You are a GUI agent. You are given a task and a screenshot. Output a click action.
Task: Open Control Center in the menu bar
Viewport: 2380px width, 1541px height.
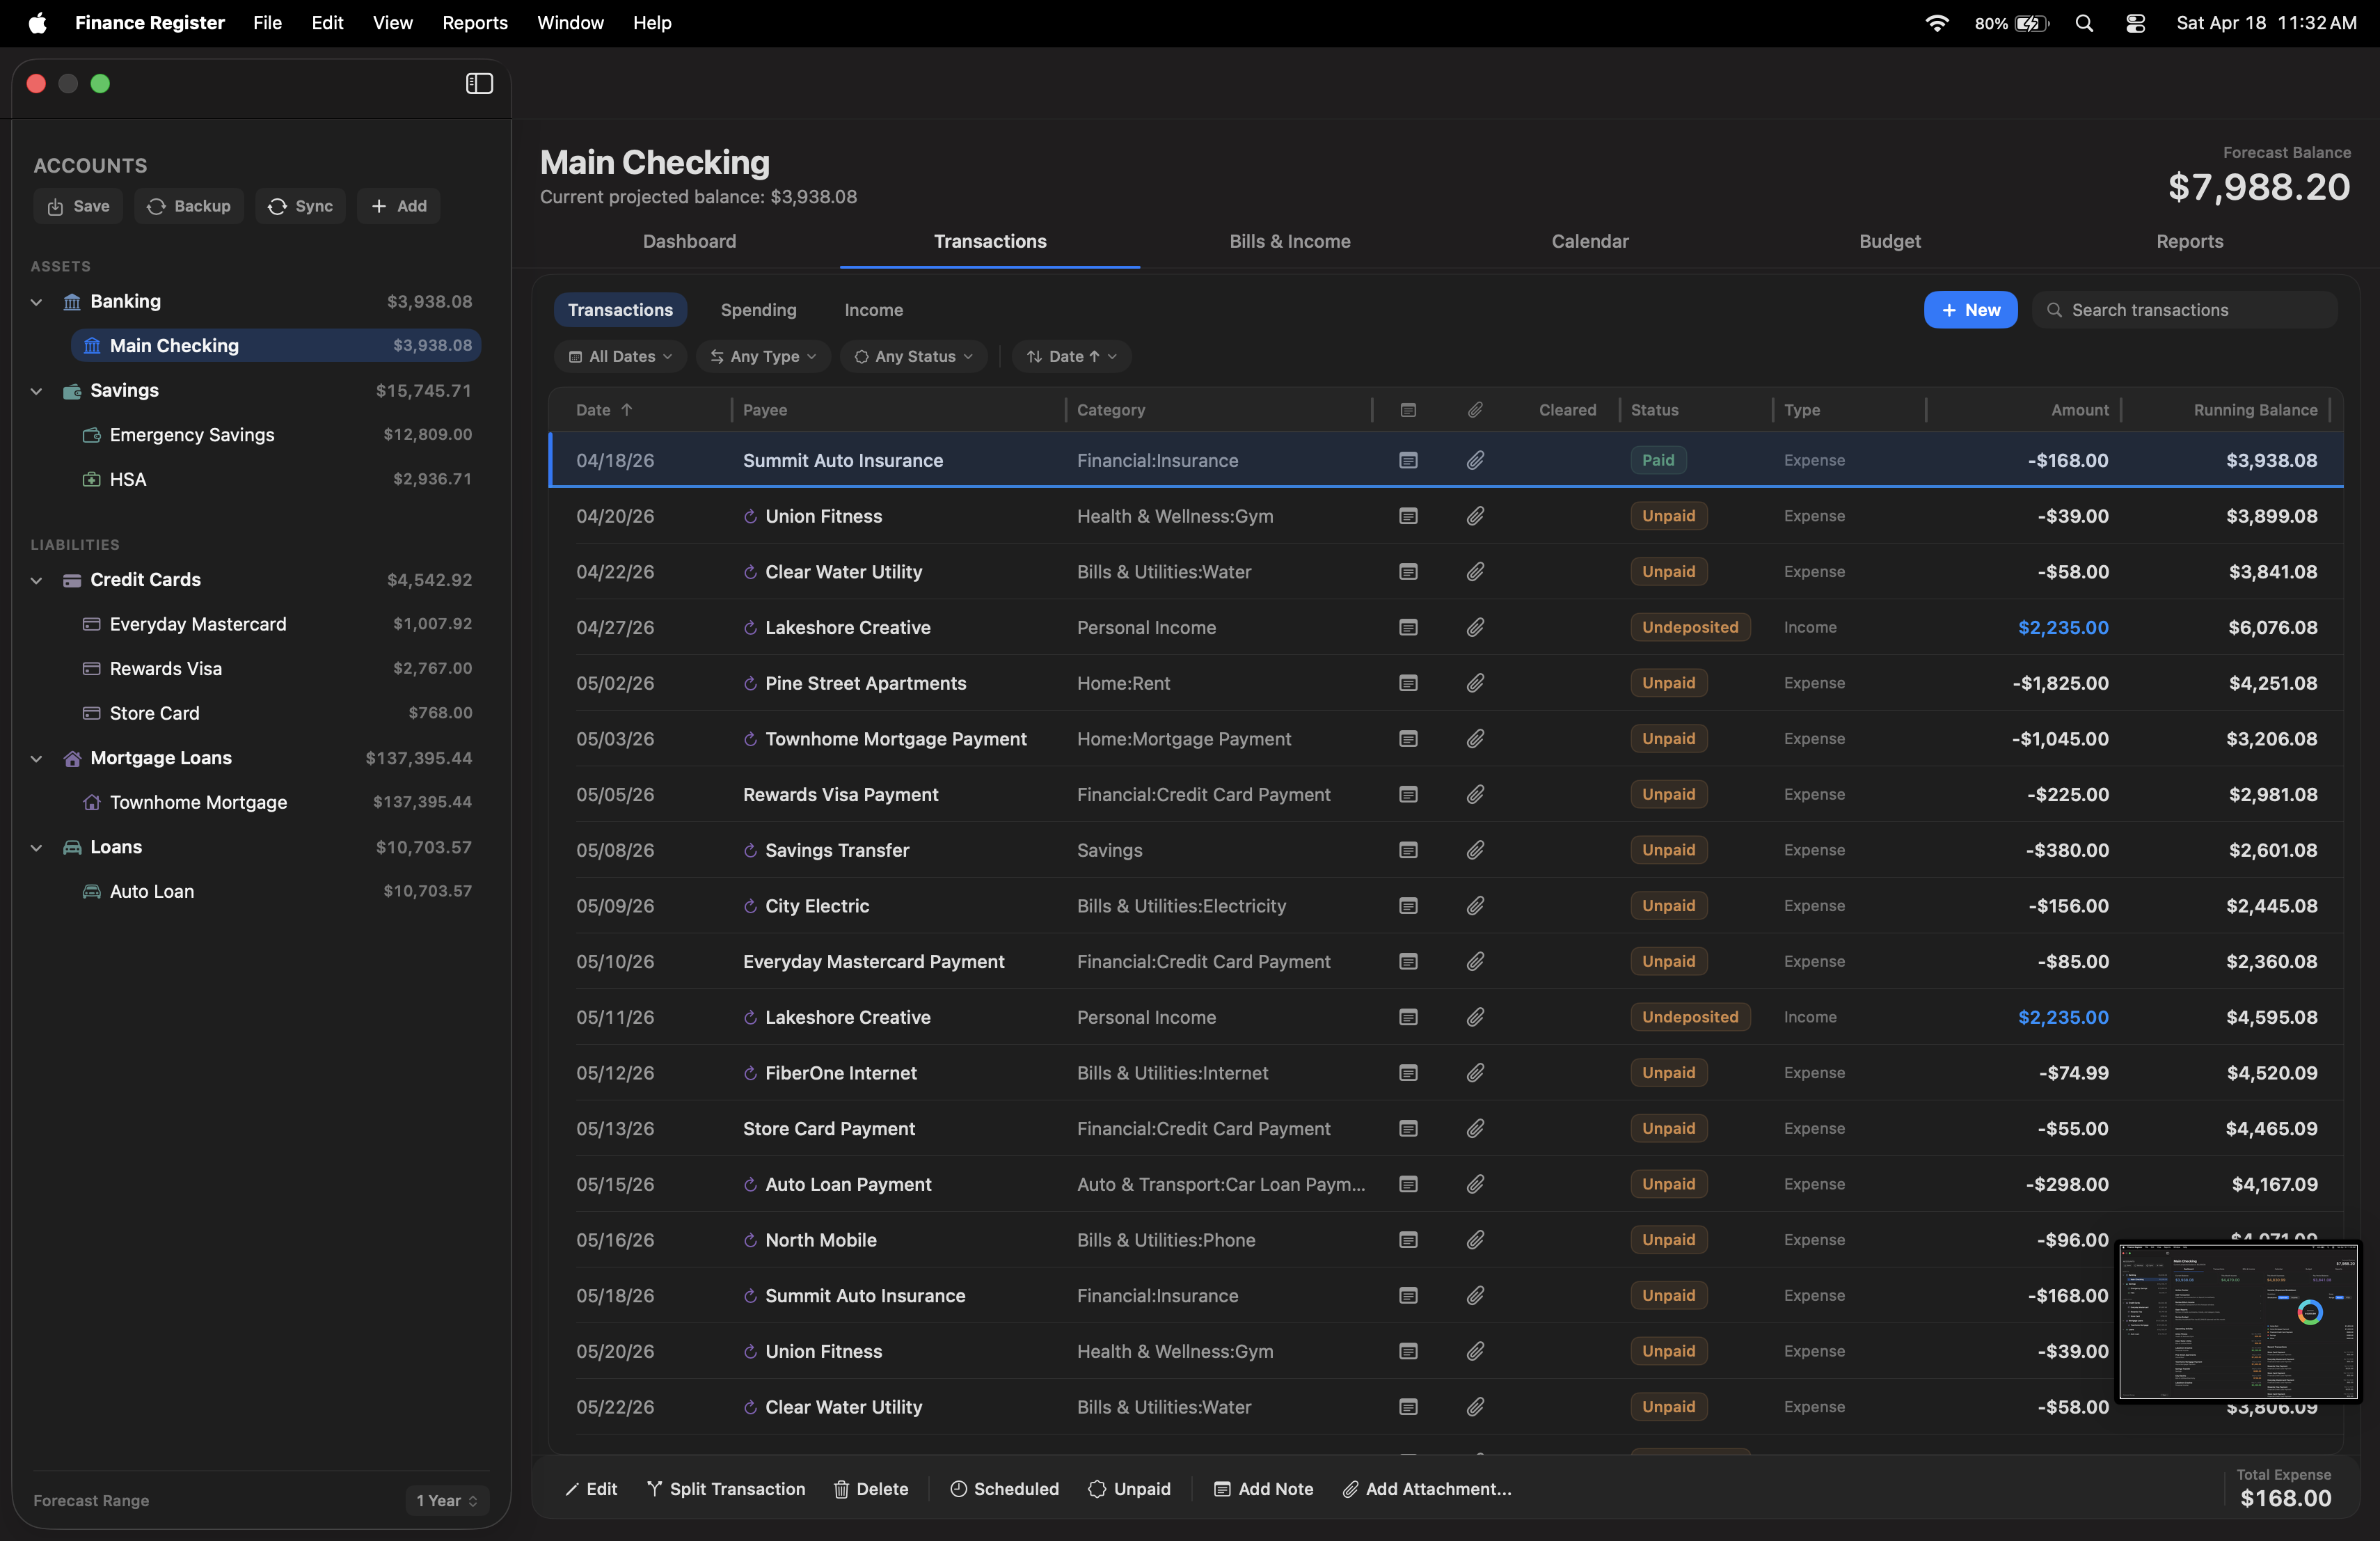(x=2135, y=23)
